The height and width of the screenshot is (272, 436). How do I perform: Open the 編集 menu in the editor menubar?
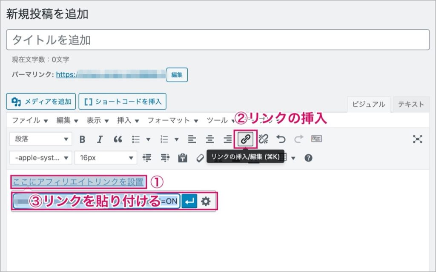click(x=67, y=120)
